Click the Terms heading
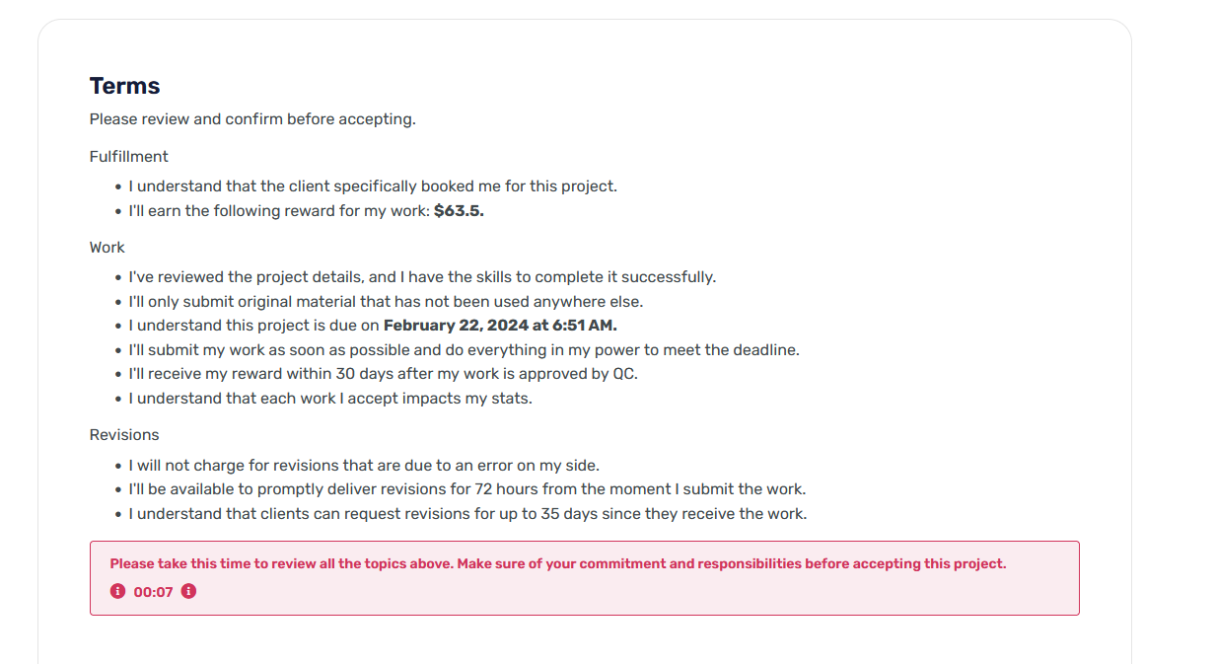 pos(124,86)
